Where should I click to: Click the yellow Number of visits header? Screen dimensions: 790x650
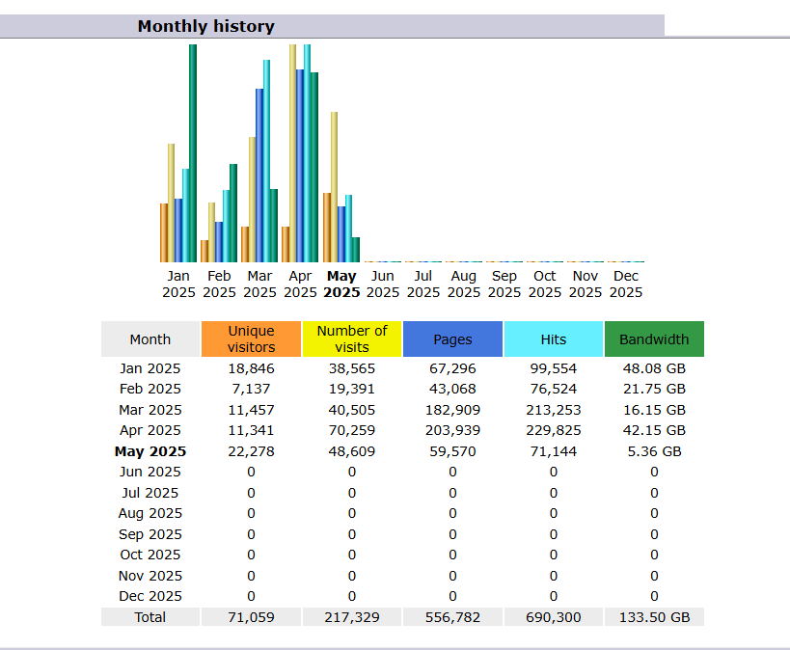352,339
